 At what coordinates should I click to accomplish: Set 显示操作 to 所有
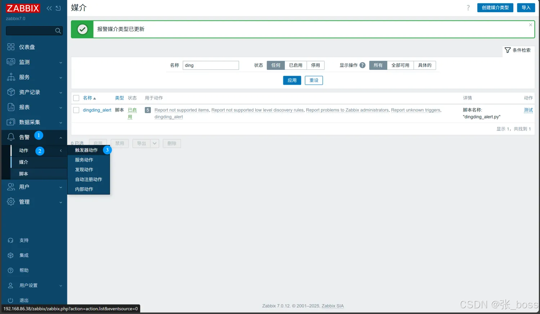click(378, 65)
